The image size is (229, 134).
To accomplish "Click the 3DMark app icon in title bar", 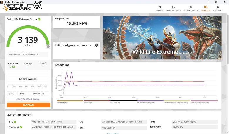I will pyautogui.click(x=1, y=2).
